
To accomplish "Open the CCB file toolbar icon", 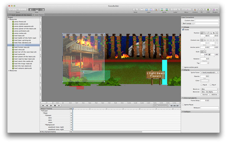I will pos(208,10).
